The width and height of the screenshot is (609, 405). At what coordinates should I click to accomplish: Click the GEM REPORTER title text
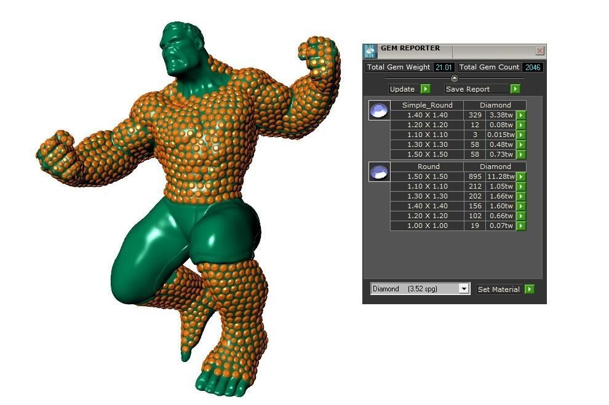pyautogui.click(x=410, y=48)
